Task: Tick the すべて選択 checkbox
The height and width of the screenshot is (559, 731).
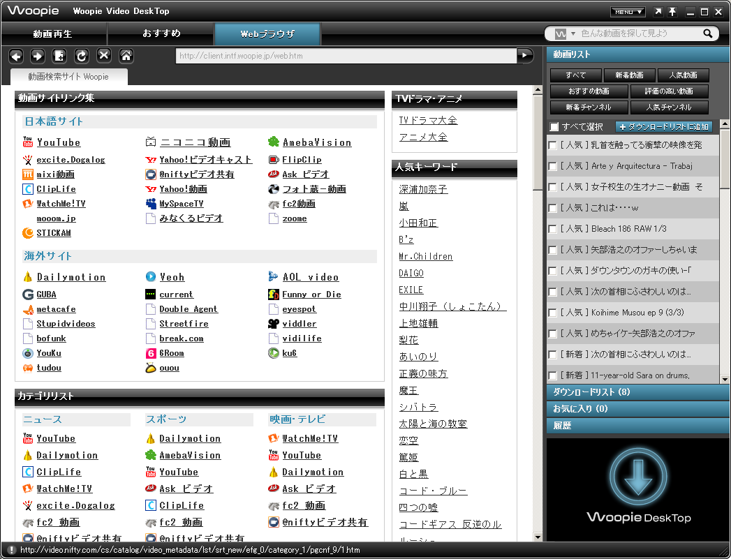Action: 554,127
